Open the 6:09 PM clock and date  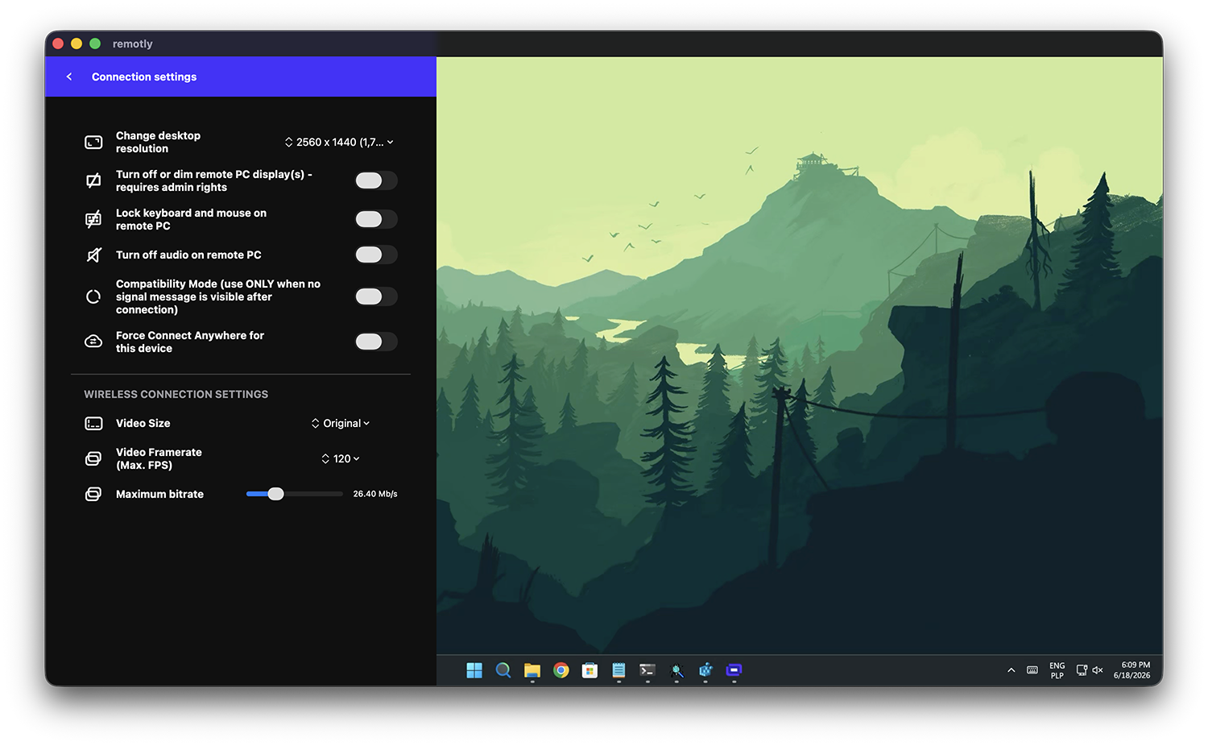point(1132,670)
